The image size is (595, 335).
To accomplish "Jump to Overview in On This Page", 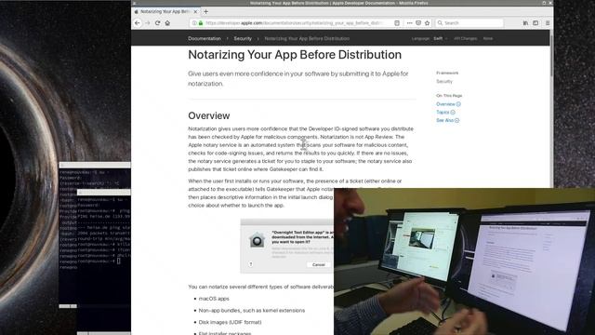I will 448,104.
